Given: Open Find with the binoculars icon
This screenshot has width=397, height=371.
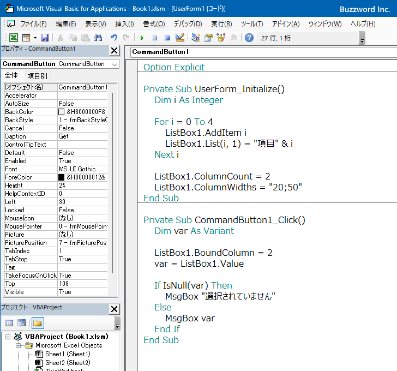Looking at the screenshot, I should pos(98,38).
